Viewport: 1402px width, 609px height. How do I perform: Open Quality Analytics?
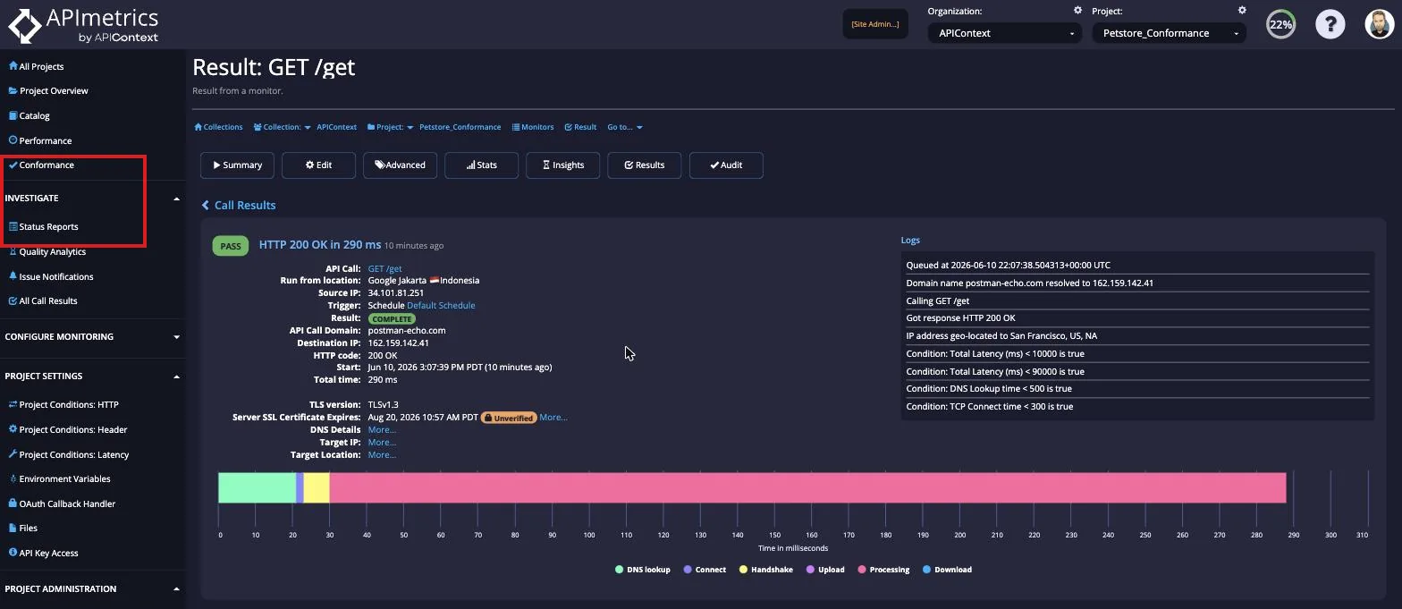[46, 251]
